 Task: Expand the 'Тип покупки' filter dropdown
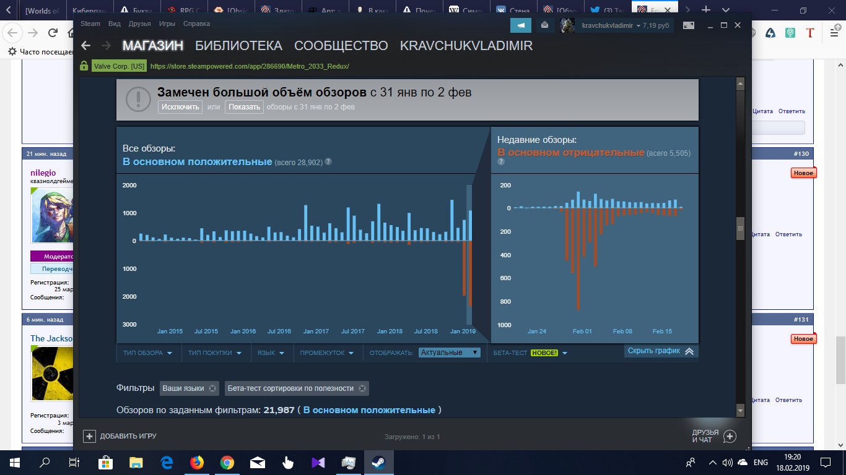(214, 353)
